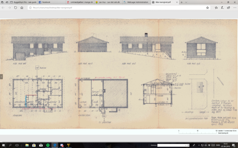This screenshot has width=238, height=148.
Task: Show tabs you've set aside
Action: click(x=2, y=2)
